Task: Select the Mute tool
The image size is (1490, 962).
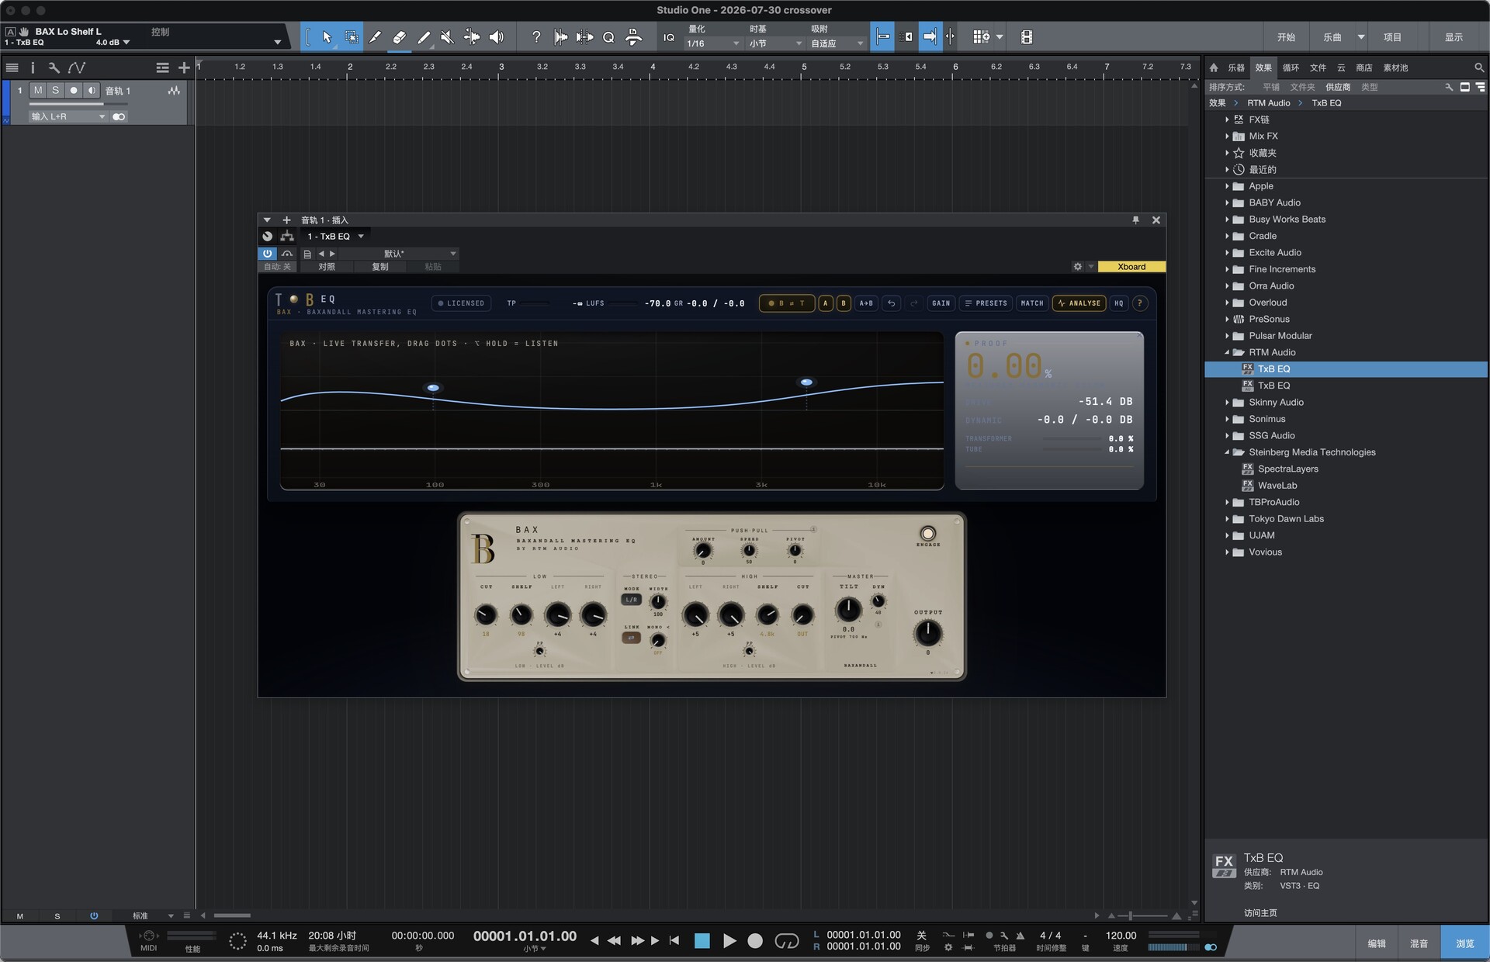Action: (448, 36)
